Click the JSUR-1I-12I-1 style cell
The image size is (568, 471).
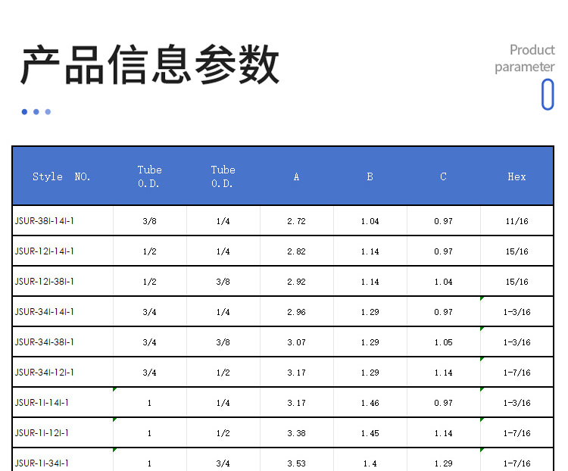pyautogui.click(x=42, y=433)
